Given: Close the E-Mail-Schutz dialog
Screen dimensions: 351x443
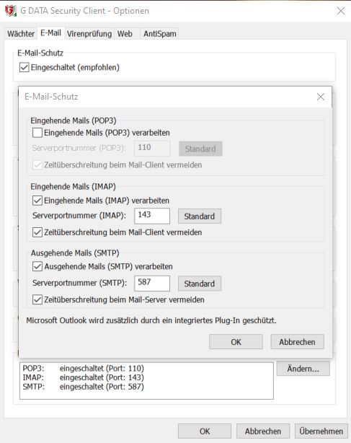Looking at the screenshot, I should (x=321, y=97).
